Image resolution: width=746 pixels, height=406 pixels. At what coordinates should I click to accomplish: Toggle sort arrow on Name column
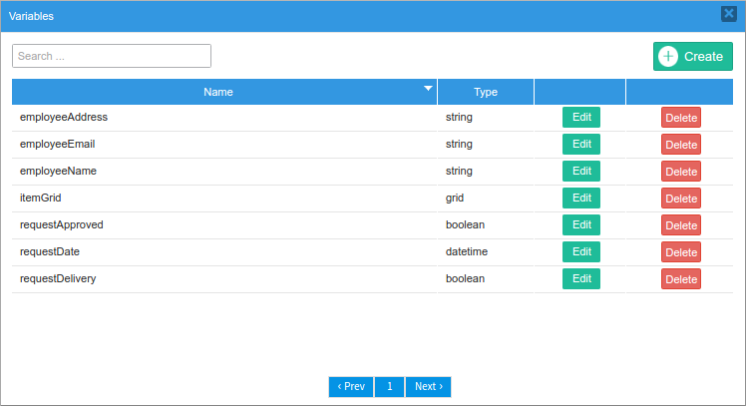tap(429, 89)
